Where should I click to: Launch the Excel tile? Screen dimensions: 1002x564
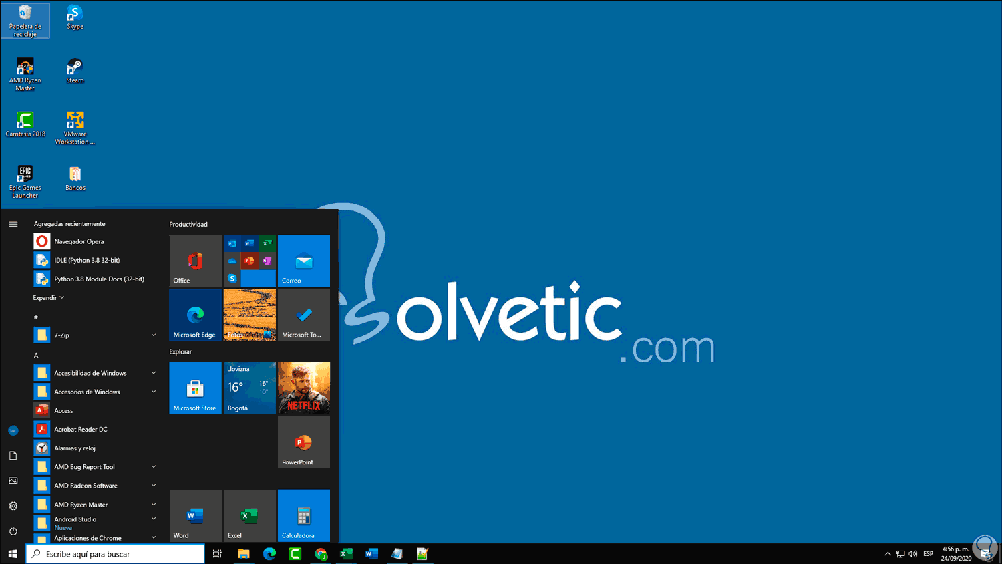pos(250,516)
